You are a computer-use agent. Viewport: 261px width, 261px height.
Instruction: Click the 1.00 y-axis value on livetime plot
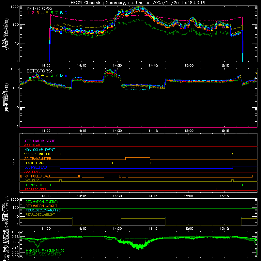[15, 232]
